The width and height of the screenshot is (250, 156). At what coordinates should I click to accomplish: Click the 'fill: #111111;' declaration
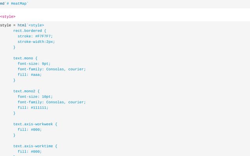[33, 108]
